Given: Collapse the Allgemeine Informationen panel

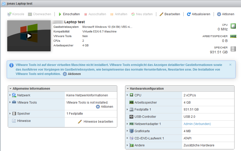Looking at the screenshot, I should point(10,89).
